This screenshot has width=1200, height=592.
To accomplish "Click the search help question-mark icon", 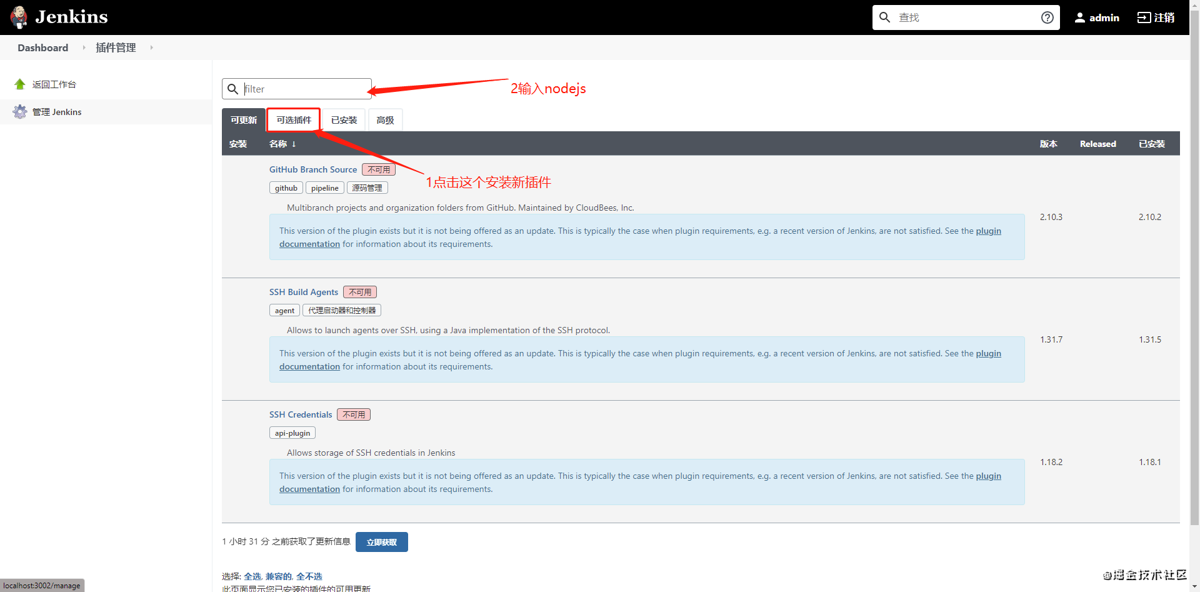I will click(1047, 18).
